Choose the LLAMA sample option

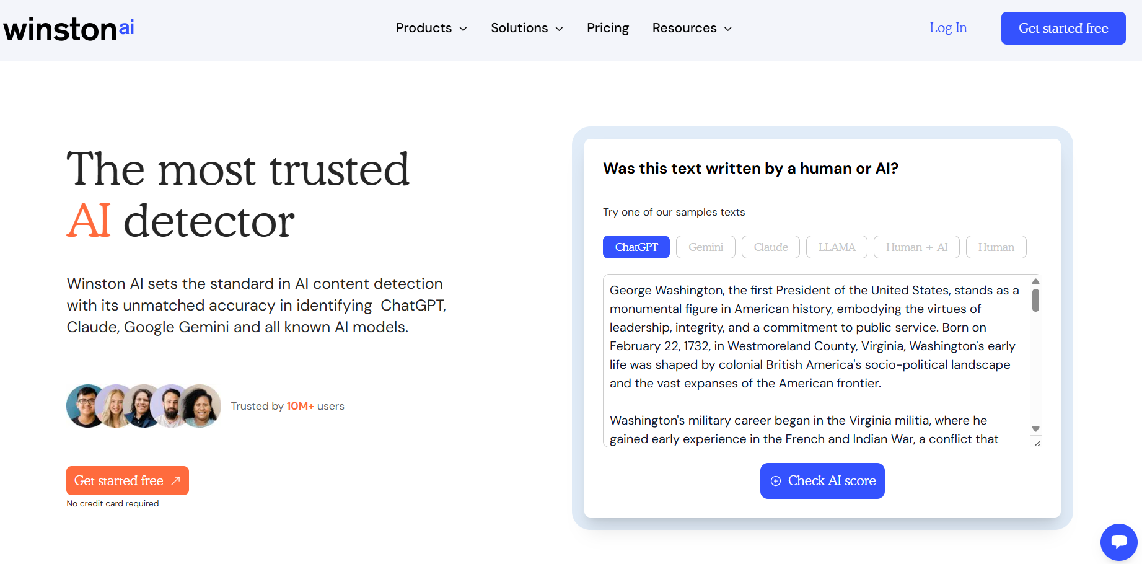pos(836,247)
